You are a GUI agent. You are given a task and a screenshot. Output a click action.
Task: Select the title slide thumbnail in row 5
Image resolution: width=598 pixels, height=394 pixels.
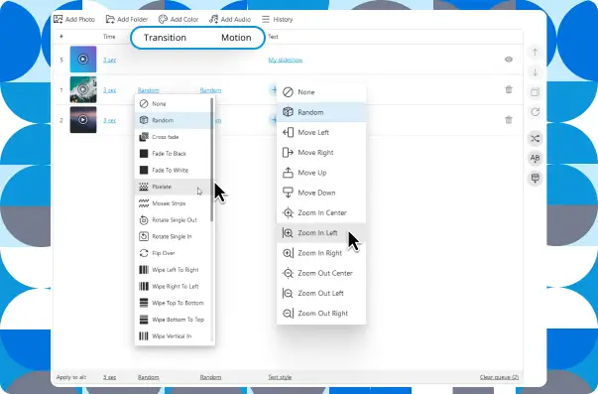pyautogui.click(x=83, y=60)
